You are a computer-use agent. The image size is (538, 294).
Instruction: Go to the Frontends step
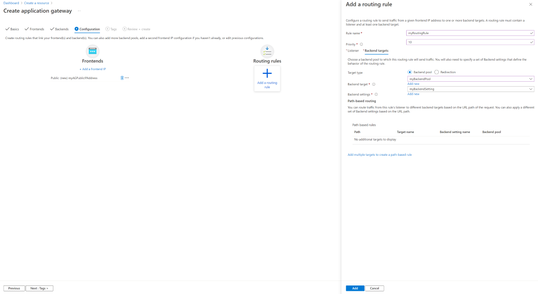click(35, 29)
